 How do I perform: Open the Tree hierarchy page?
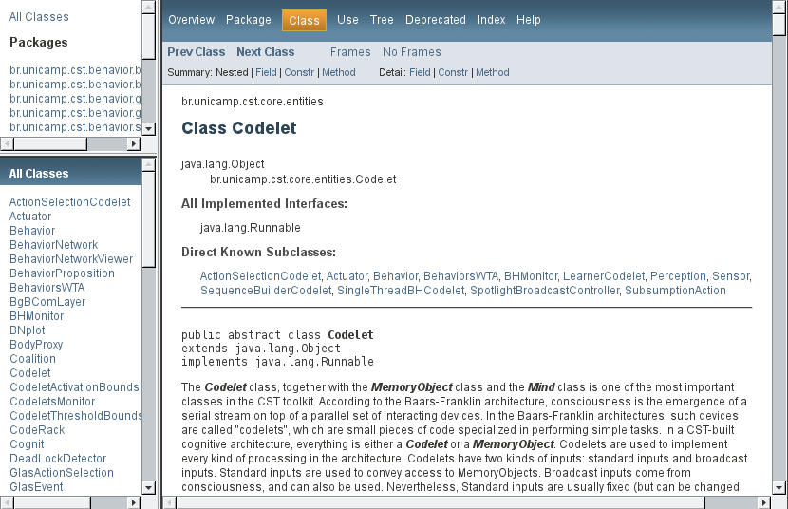[382, 20]
